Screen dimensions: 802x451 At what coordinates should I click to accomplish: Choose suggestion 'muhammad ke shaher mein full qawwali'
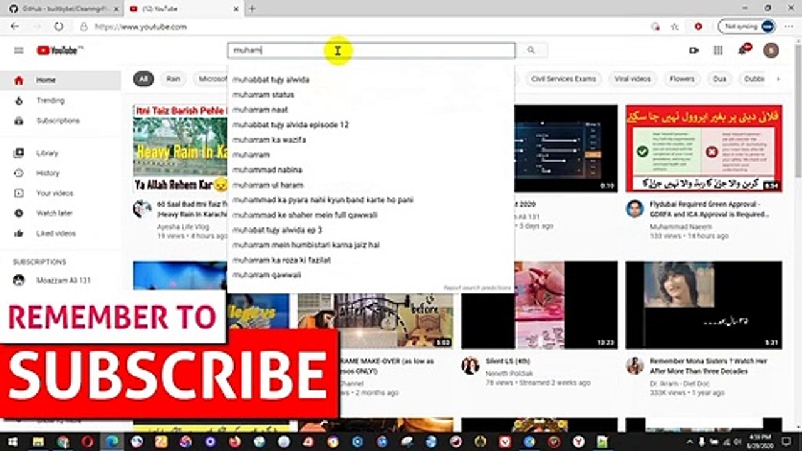371,215
